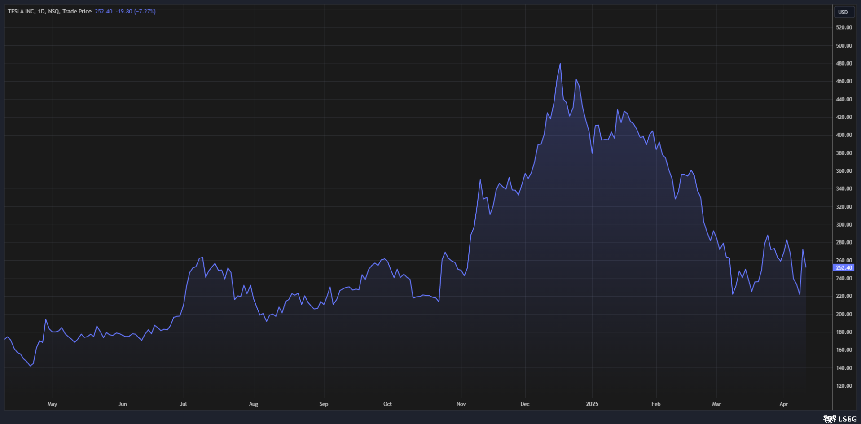Screen dimensions: 861x424
Task: Click the Nov label on time axis
Action: pyautogui.click(x=461, y=404)
